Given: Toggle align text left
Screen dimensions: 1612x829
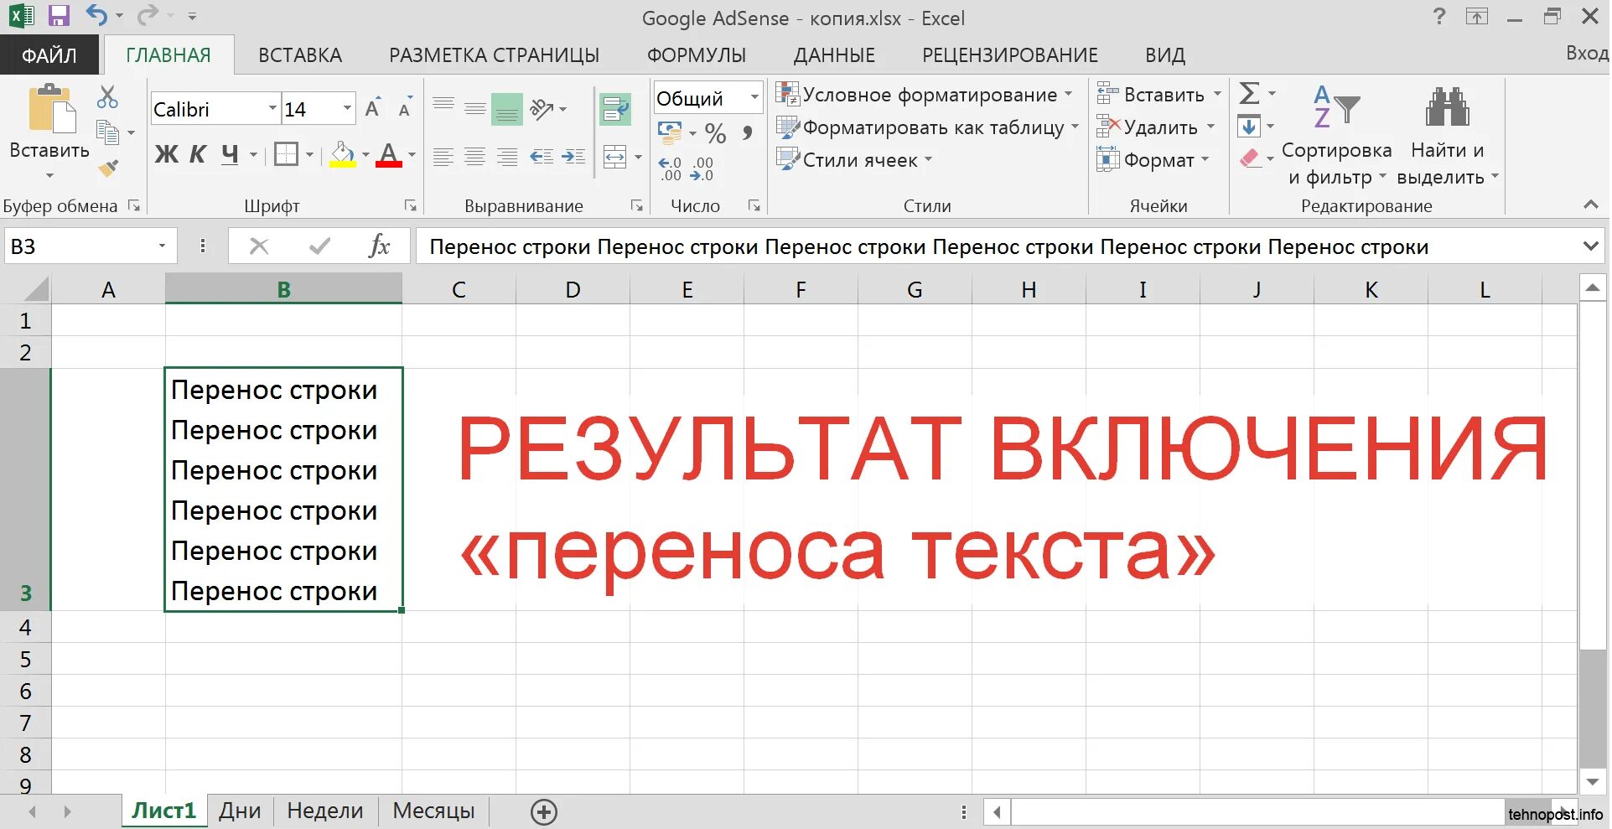Looking at the screenshot, I should (443, 156).
